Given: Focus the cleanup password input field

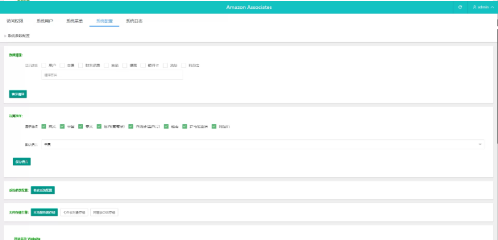Looking at the screenshot, I should 112,75.
